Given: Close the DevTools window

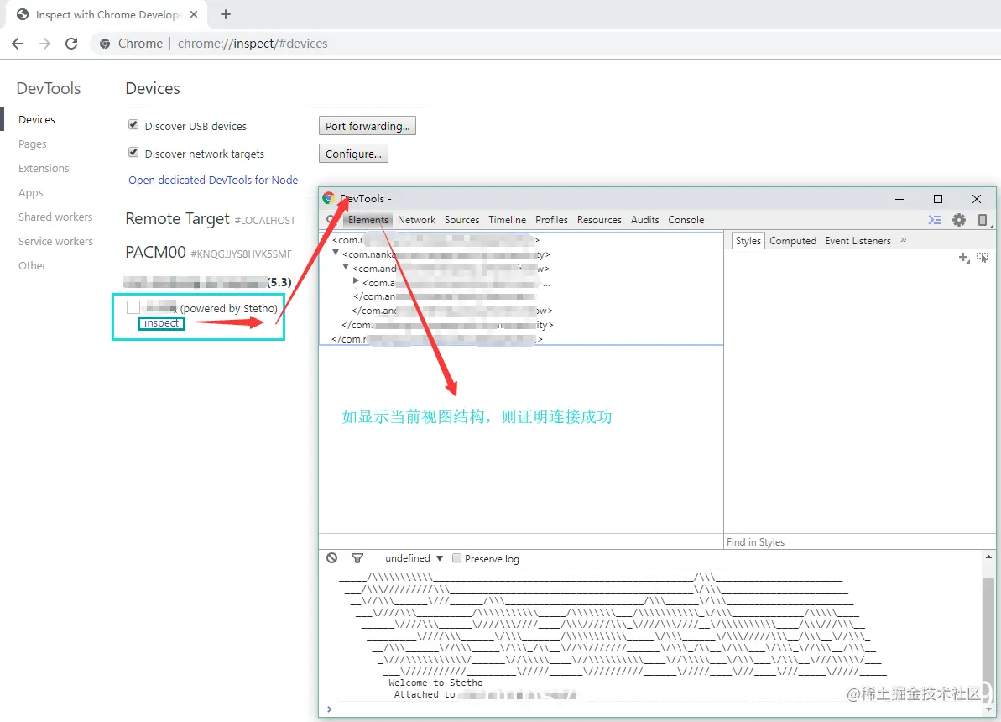Looking at the screenshot, I should (x=976, y=199).
